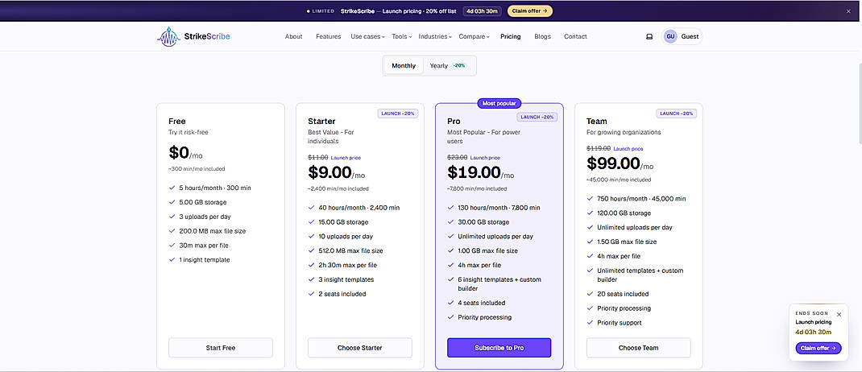Click '750 hours/month · 45,000 min' text

click(641, 199)
